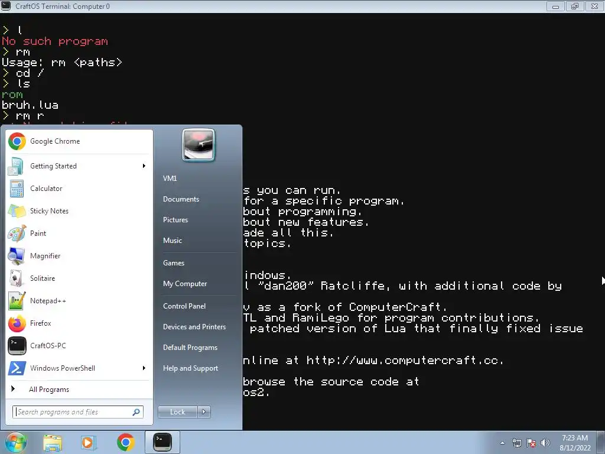Launch the Paint program icon
This screenshot has height=454, width=605.
click(x=17, y=233)
